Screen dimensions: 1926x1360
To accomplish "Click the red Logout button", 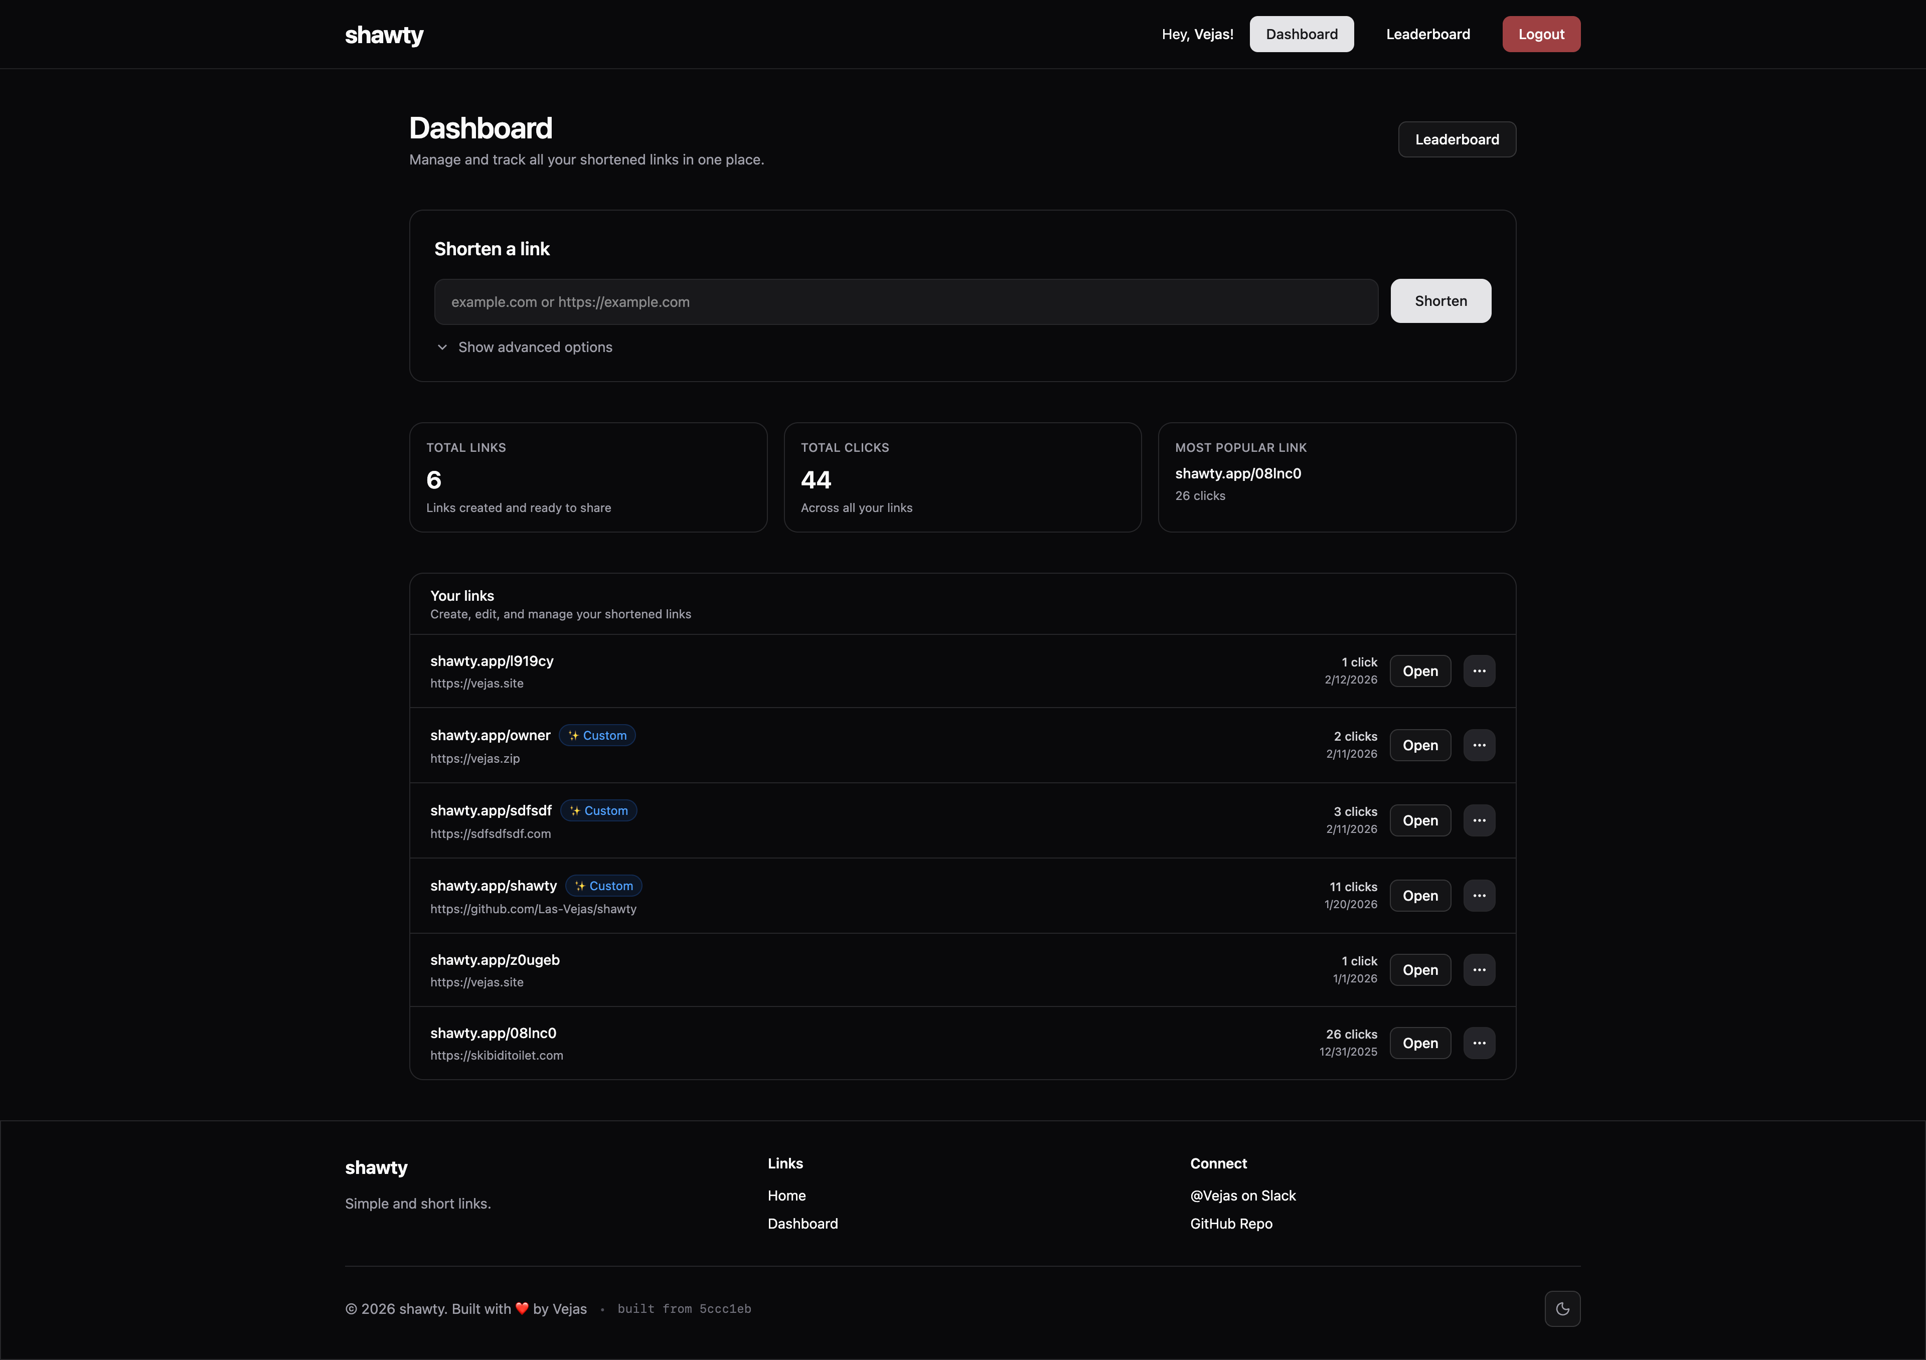I will pyautogui.click(x=1541, y=35).
